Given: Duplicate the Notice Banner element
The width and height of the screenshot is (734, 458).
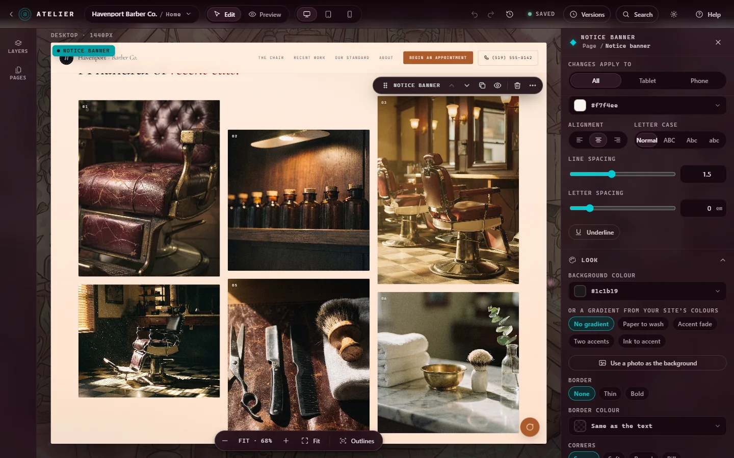Looking at the screenshot, I should pos(482,85).
